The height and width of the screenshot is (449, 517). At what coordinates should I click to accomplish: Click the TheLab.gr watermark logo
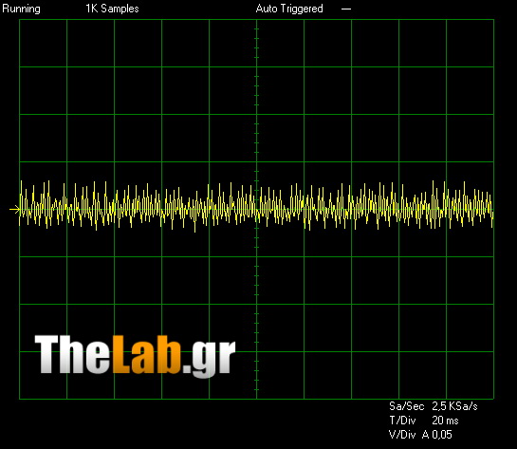click(x=136, y=355)
